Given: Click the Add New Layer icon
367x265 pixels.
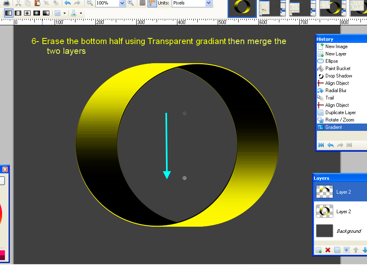Looking at the screenshot, I should tap(318, 250).
